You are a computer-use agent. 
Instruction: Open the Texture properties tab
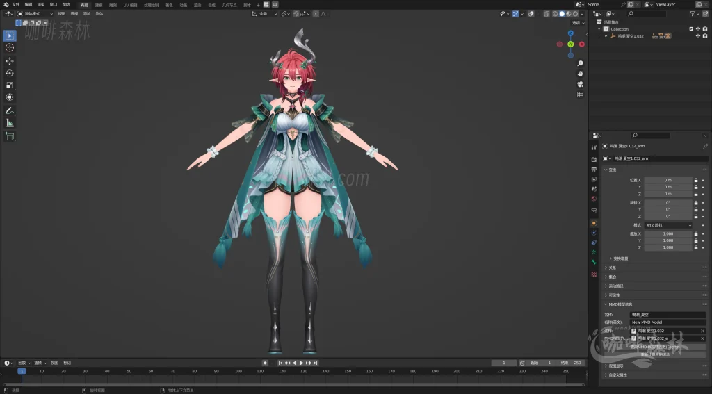(x=594, y=274)
